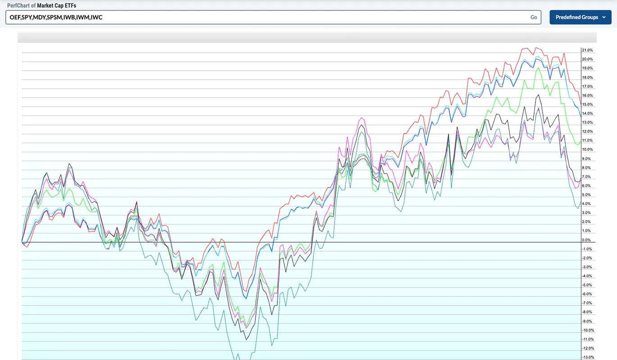Select the -13.0% label on the y-axis

(587, 357)
